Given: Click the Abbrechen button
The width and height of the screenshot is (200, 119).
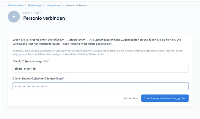Looking at the screenshot, I should click(131, 98).
